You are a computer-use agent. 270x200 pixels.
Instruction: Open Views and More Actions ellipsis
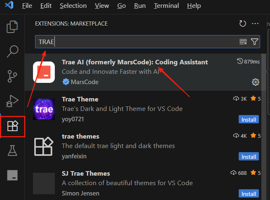pos(255,24)
